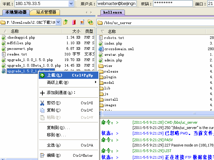Click the avatar.php remote file icon
The width and height of the screenshot is (214, 160).
click(x=101, y=55)
